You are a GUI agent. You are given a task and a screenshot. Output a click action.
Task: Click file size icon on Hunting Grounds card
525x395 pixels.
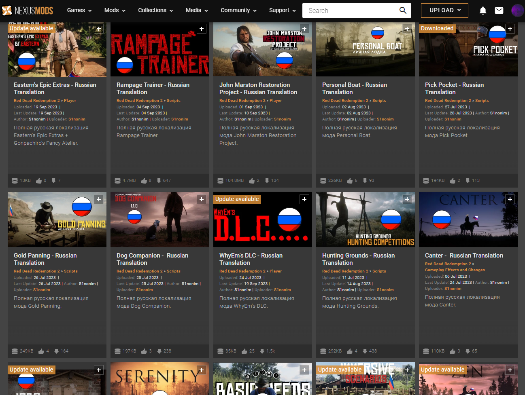(x=323, y=351)
